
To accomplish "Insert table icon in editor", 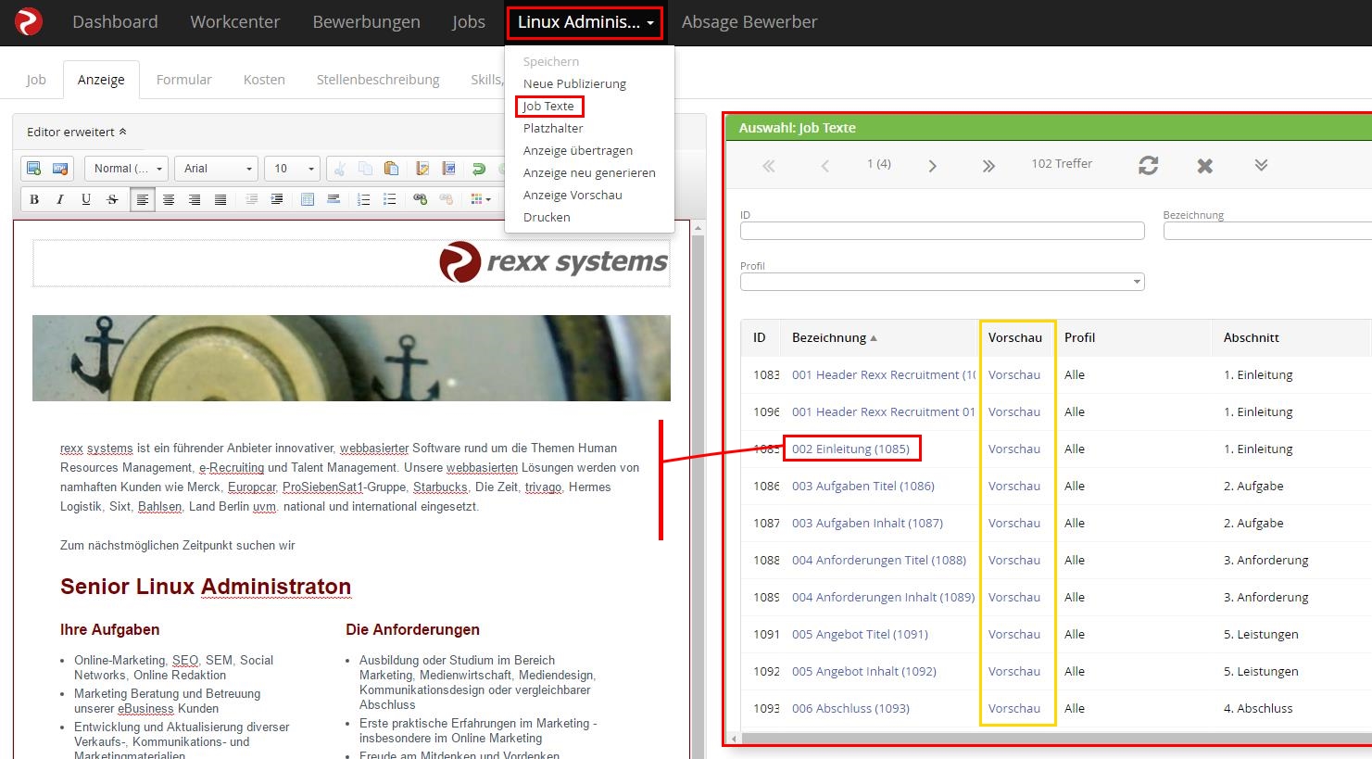I will click(308, 199).
